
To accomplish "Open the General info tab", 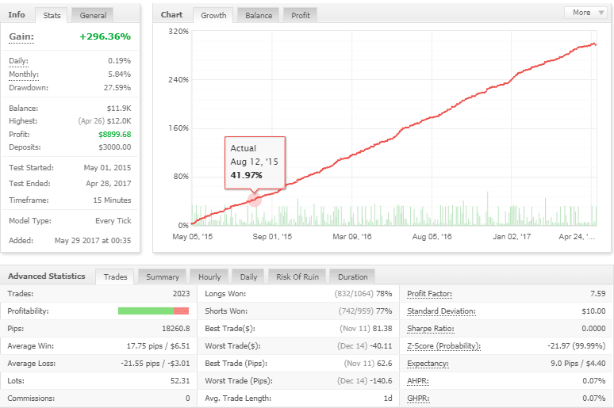I will pyautogui.click(x=93, y=15).
